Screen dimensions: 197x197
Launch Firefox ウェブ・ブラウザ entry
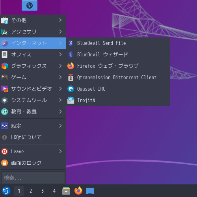coord(118,66)
